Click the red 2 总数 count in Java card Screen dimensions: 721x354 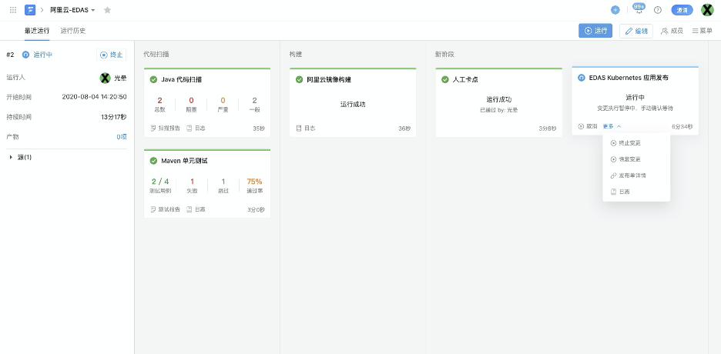tap(159, 100)
